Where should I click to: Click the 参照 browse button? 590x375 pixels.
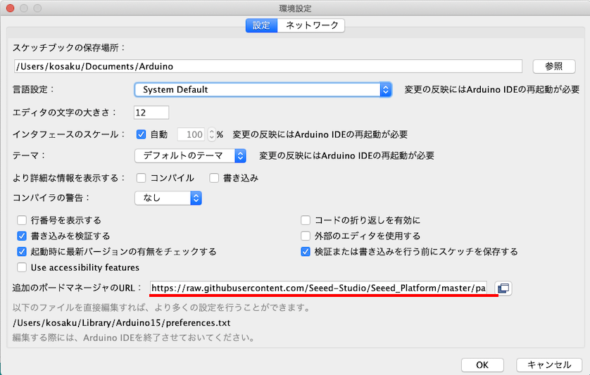tap(553, 67)
